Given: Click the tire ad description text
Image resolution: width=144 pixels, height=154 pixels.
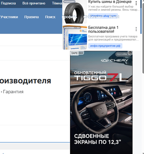Looking at the screenshot, I should click(114, 8).
